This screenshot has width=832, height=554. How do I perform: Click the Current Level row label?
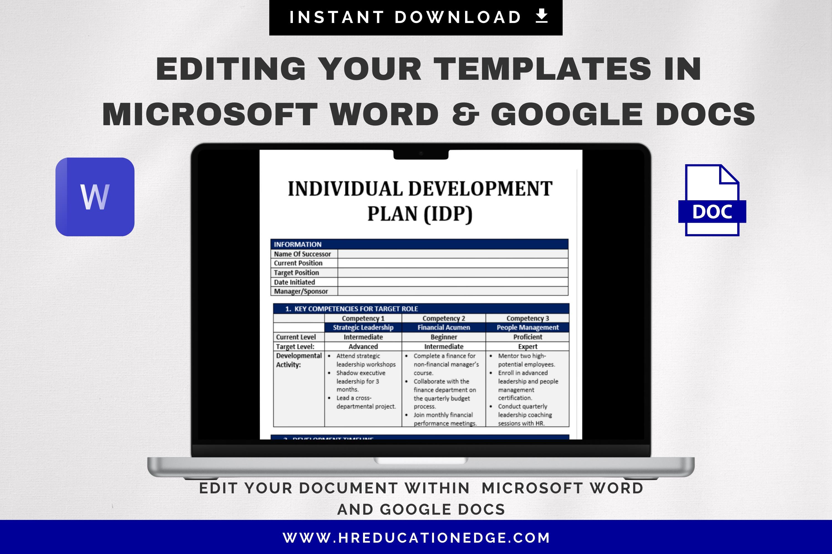(296, 337)
